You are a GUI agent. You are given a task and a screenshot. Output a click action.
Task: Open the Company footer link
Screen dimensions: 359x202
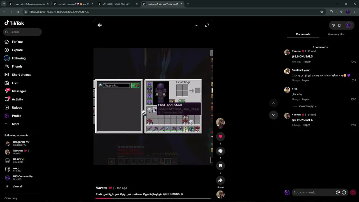11,198
